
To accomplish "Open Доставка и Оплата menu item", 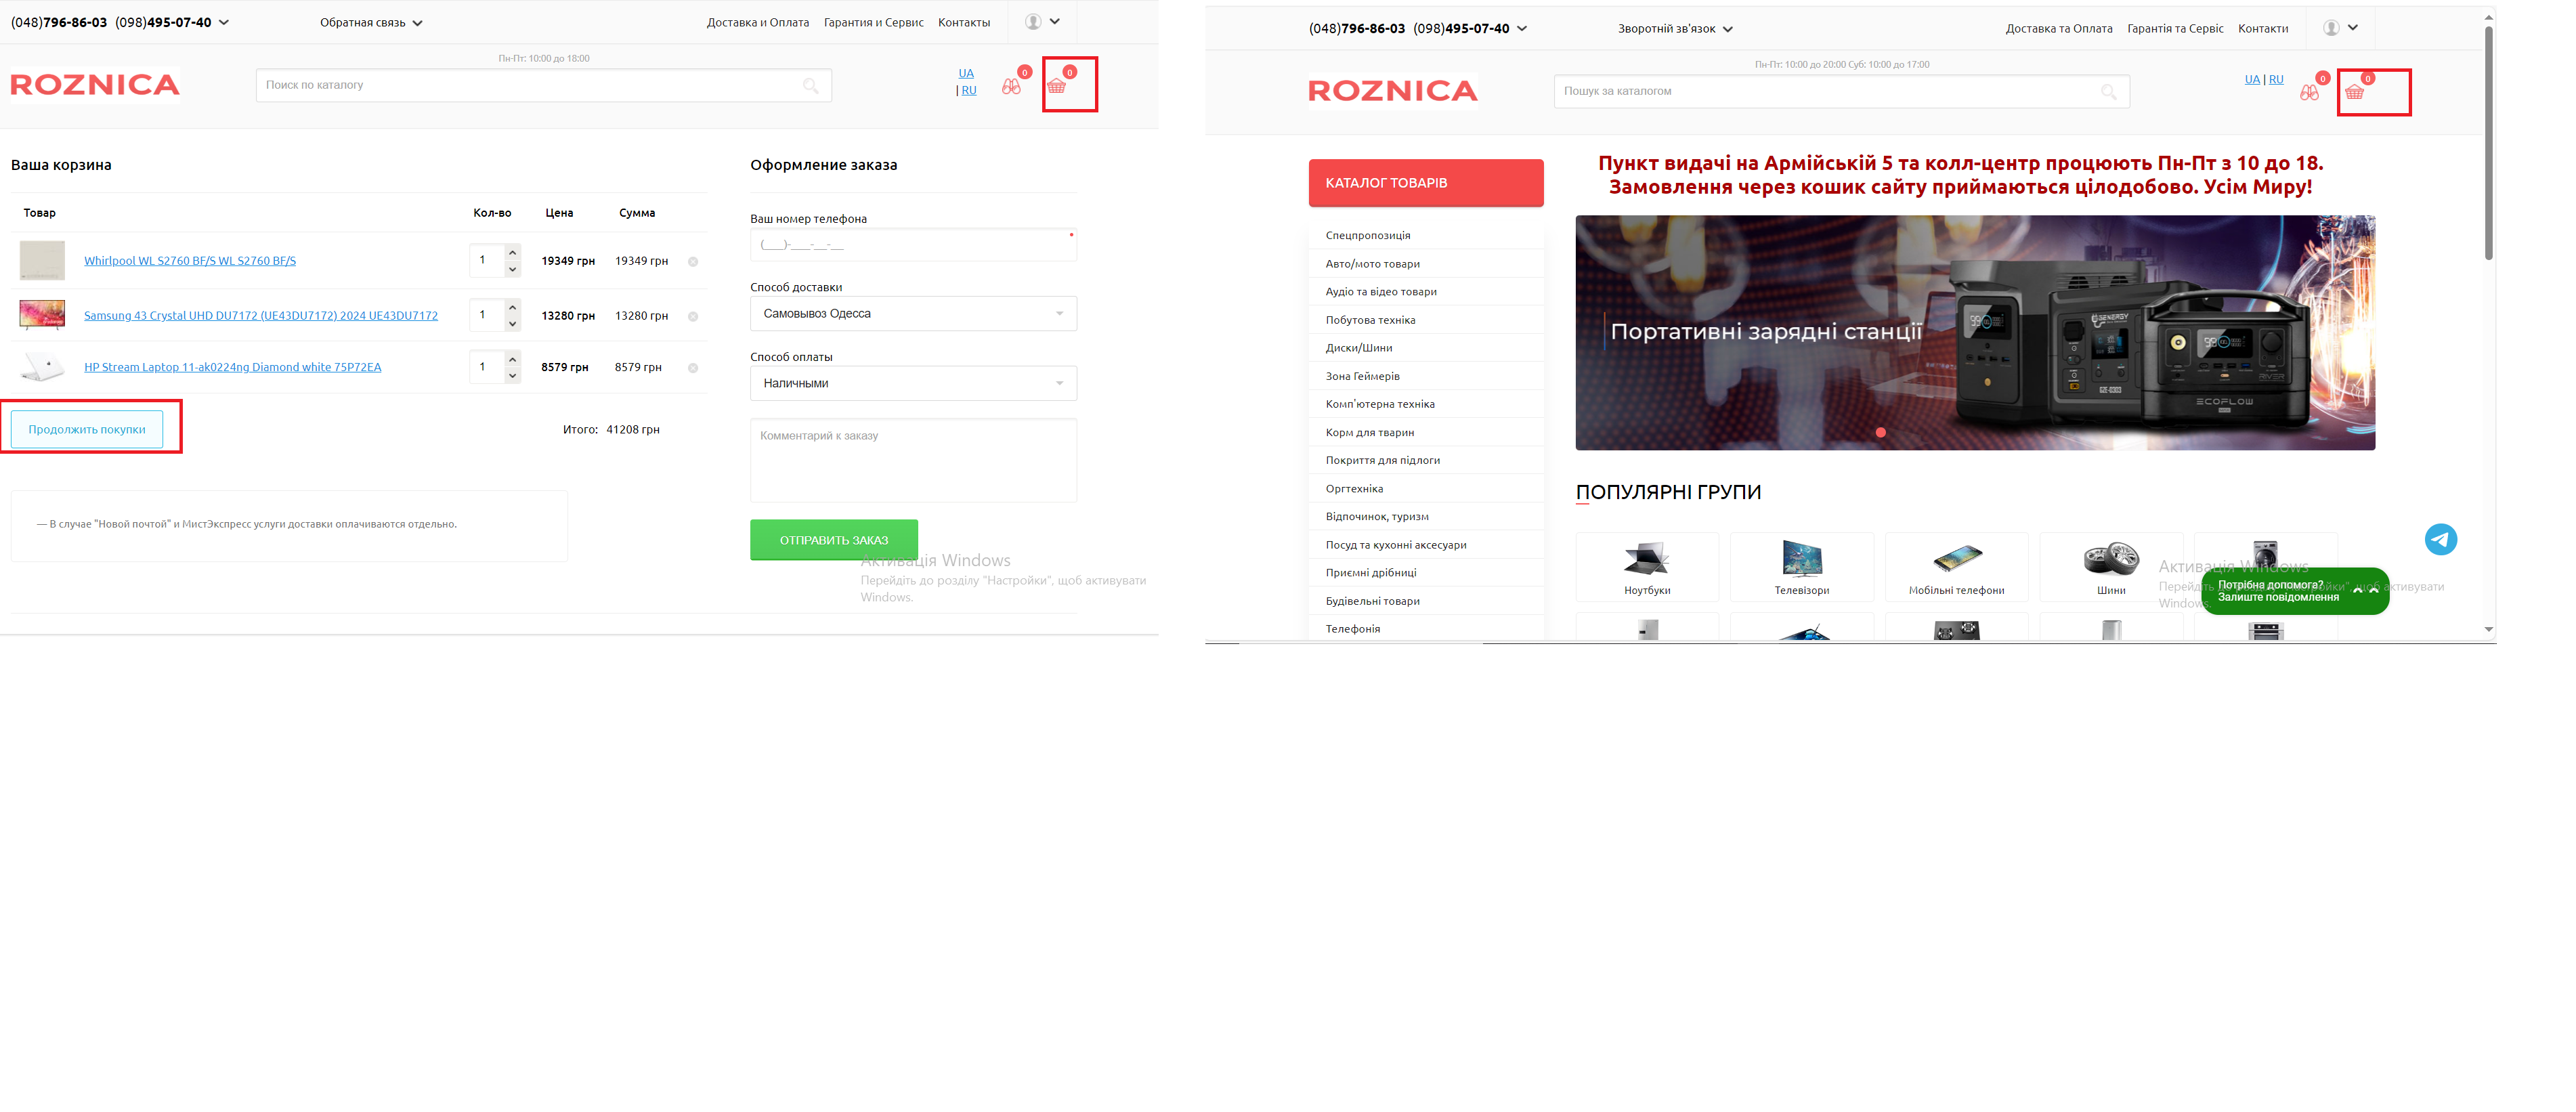I will tap(758, 23).
